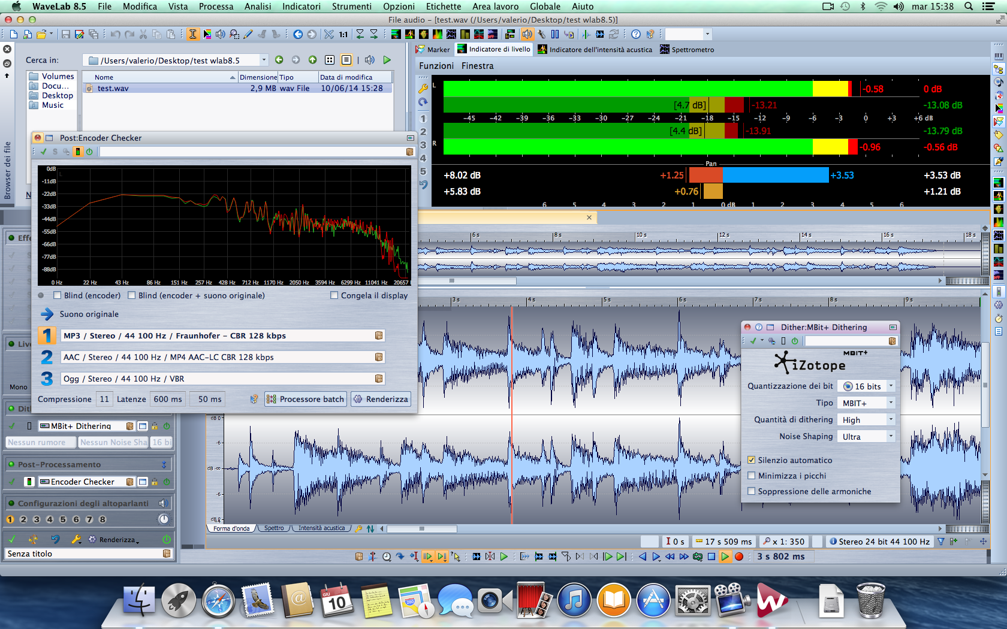1007x629 pixels.
Task: Open Encoder Checker plugin selector
Action: pos(86,482)
